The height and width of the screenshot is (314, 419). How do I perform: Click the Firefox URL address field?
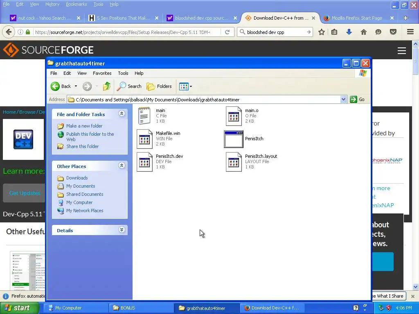point(122,32)
